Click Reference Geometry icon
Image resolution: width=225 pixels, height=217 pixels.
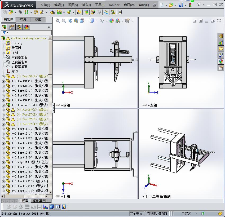click(x=69, y=12)
